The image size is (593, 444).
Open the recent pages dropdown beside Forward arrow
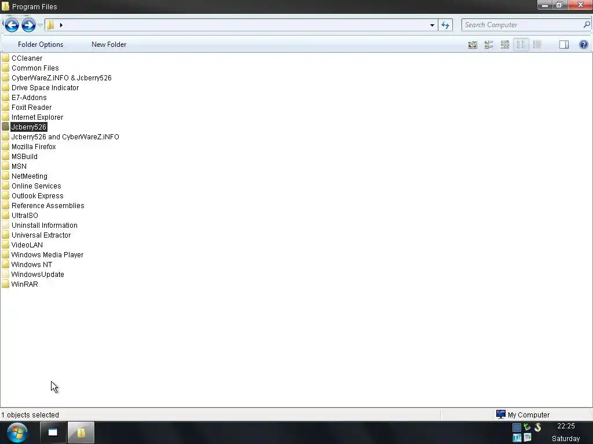[x=40, y=25]
